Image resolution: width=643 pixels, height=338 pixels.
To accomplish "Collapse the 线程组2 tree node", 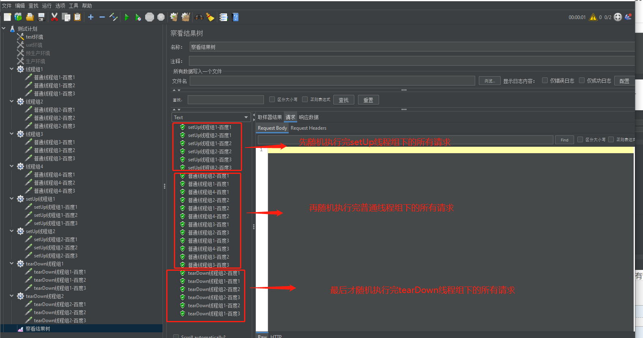I will pyautogui.click(x=12, y=101).
